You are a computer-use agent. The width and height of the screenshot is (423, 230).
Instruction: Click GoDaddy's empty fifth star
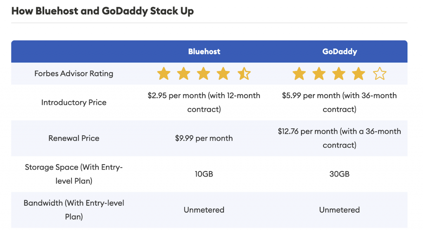click(x=380, y=74)
